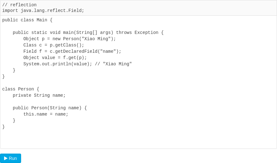Click the Person constructor signature line
This screenshot has height=163, width=277.
coord(49,108)
